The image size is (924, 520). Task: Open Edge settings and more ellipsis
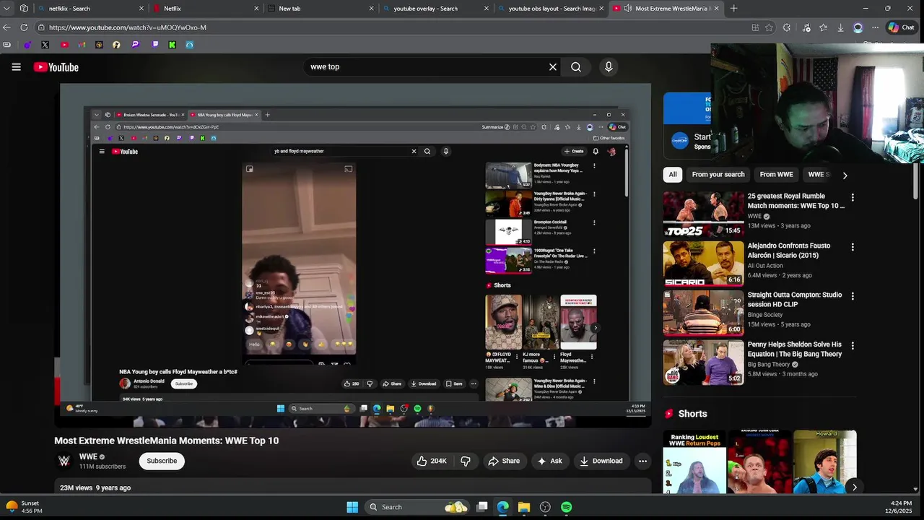pos(876,27)
